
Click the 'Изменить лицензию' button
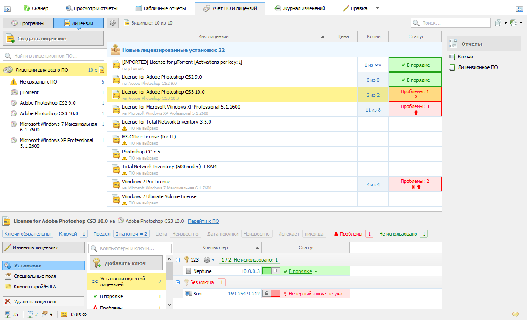coord(43,247)
